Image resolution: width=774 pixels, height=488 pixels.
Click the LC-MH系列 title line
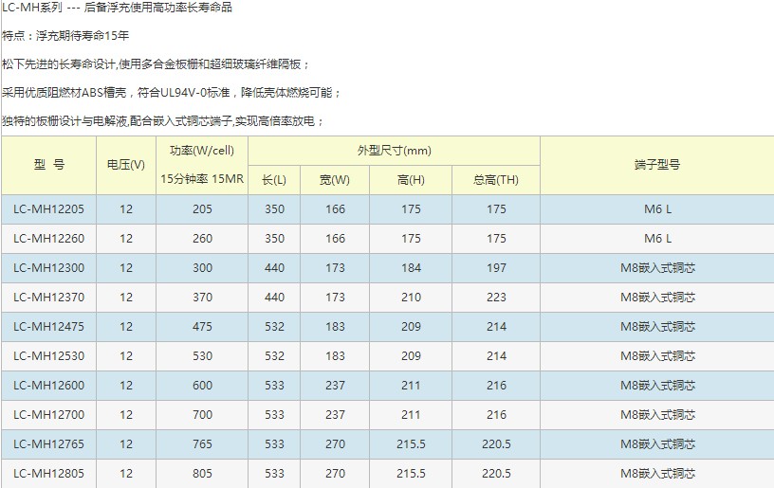click(x=117, y=8)
